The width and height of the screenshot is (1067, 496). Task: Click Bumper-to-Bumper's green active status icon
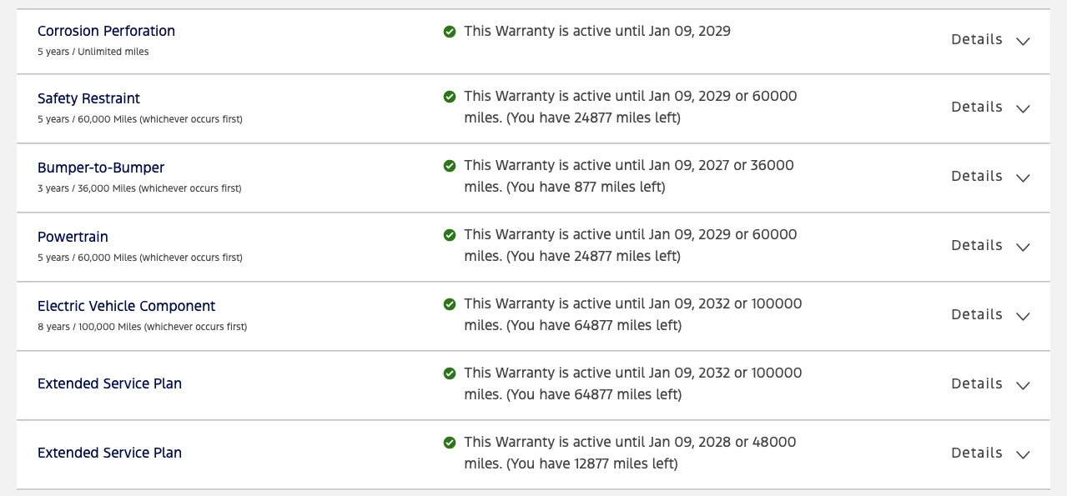pyautogui.click(x=450, y=166)
